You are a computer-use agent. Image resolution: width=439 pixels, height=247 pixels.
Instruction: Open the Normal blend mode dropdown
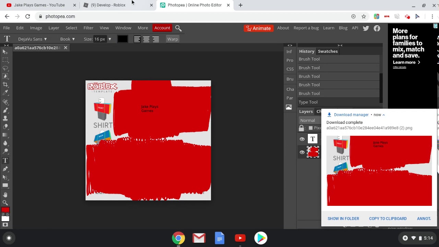[310, 120]
